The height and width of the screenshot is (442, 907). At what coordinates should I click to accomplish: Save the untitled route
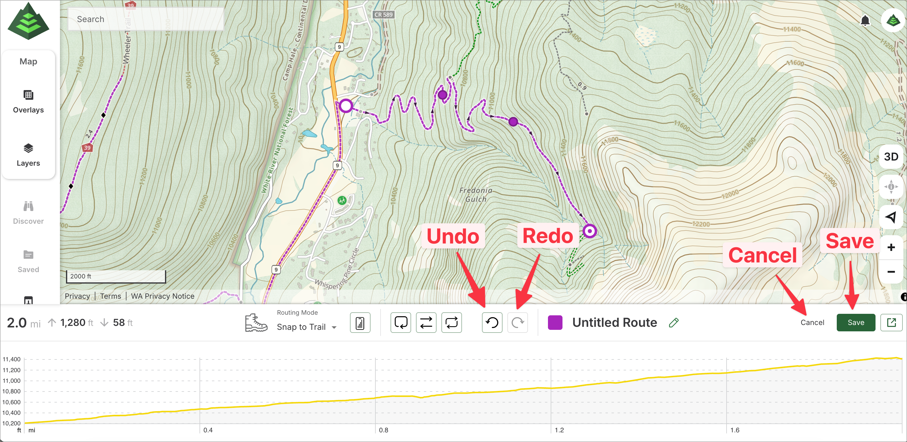point(856,323)
